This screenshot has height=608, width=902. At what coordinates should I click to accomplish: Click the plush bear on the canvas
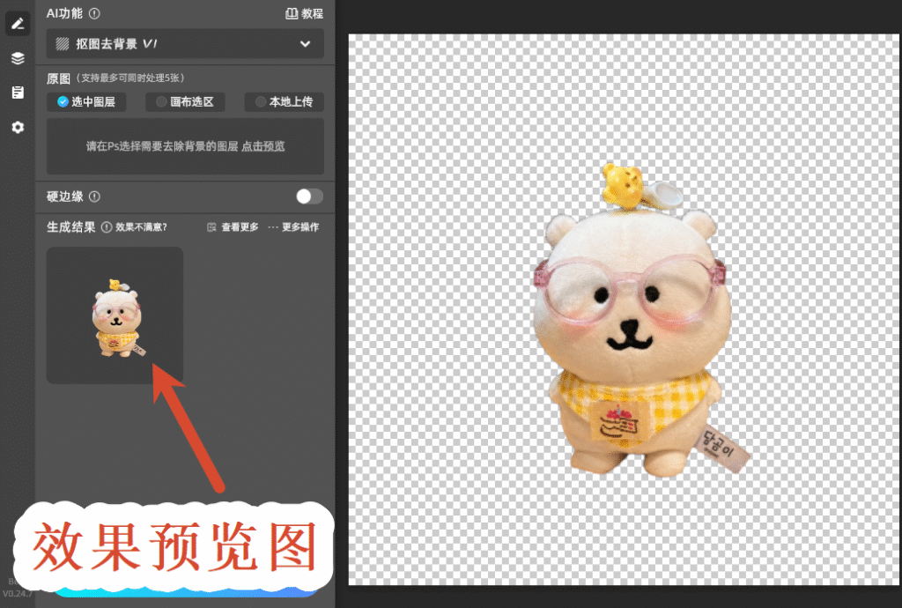click(632, 323)
